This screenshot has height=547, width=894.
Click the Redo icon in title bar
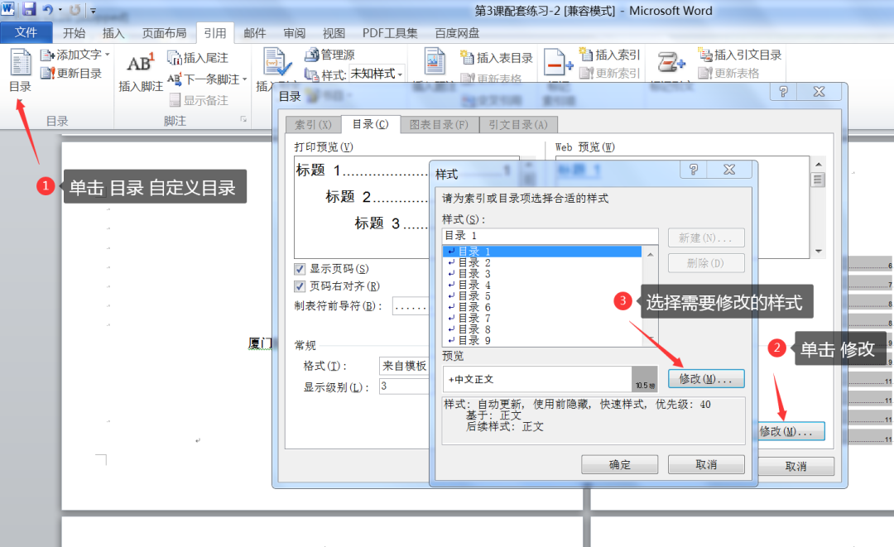coord(75,10)
